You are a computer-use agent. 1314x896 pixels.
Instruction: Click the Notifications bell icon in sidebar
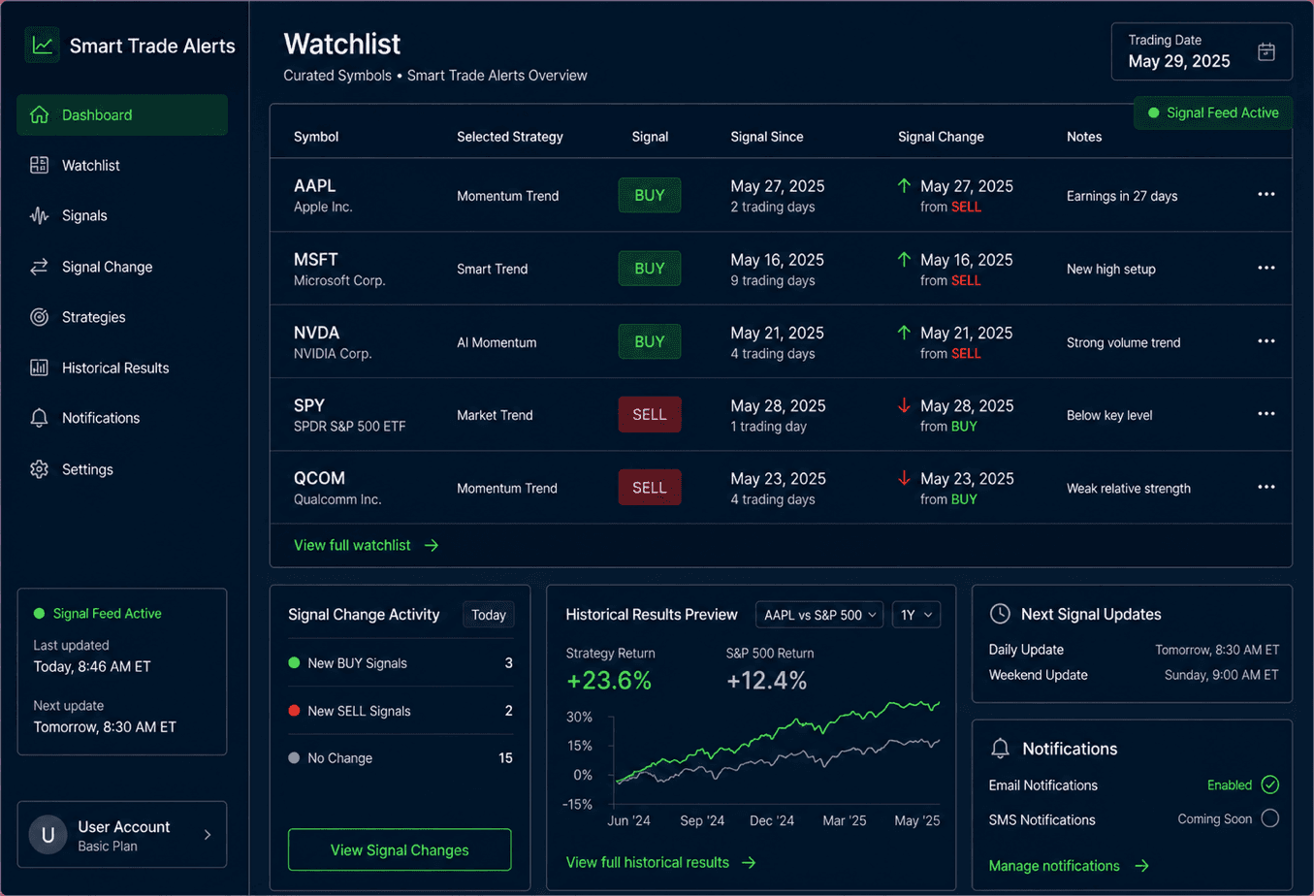tap(39, 418)
